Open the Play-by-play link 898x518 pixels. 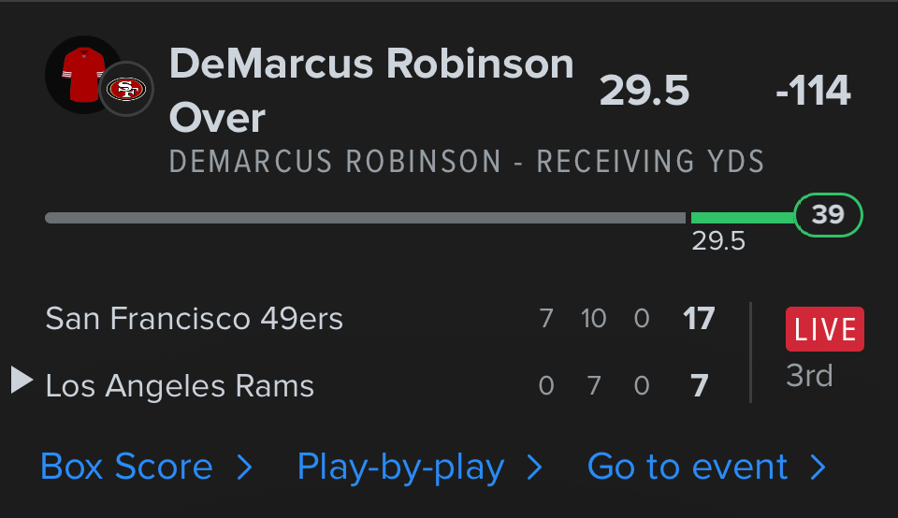click(400, 467)
